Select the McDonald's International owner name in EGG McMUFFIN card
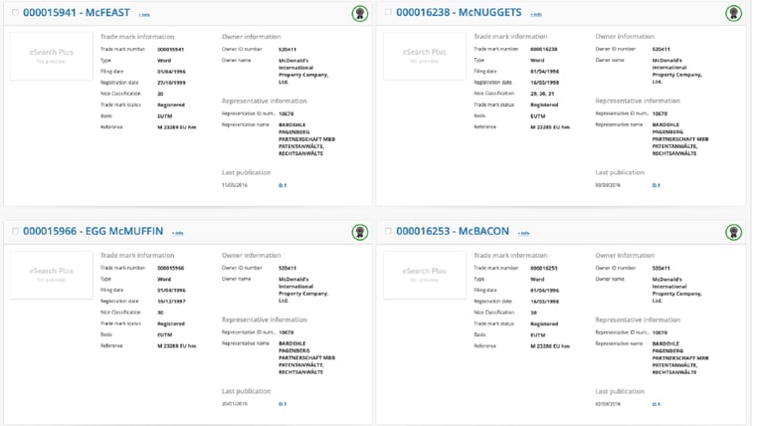Viewport: 764px width, 426px height. tap(303, 290)
